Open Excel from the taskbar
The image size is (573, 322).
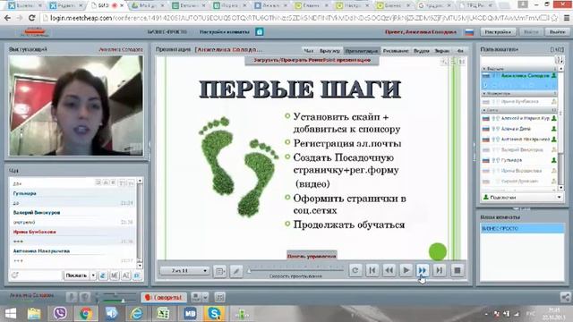(x=163, y=313)
